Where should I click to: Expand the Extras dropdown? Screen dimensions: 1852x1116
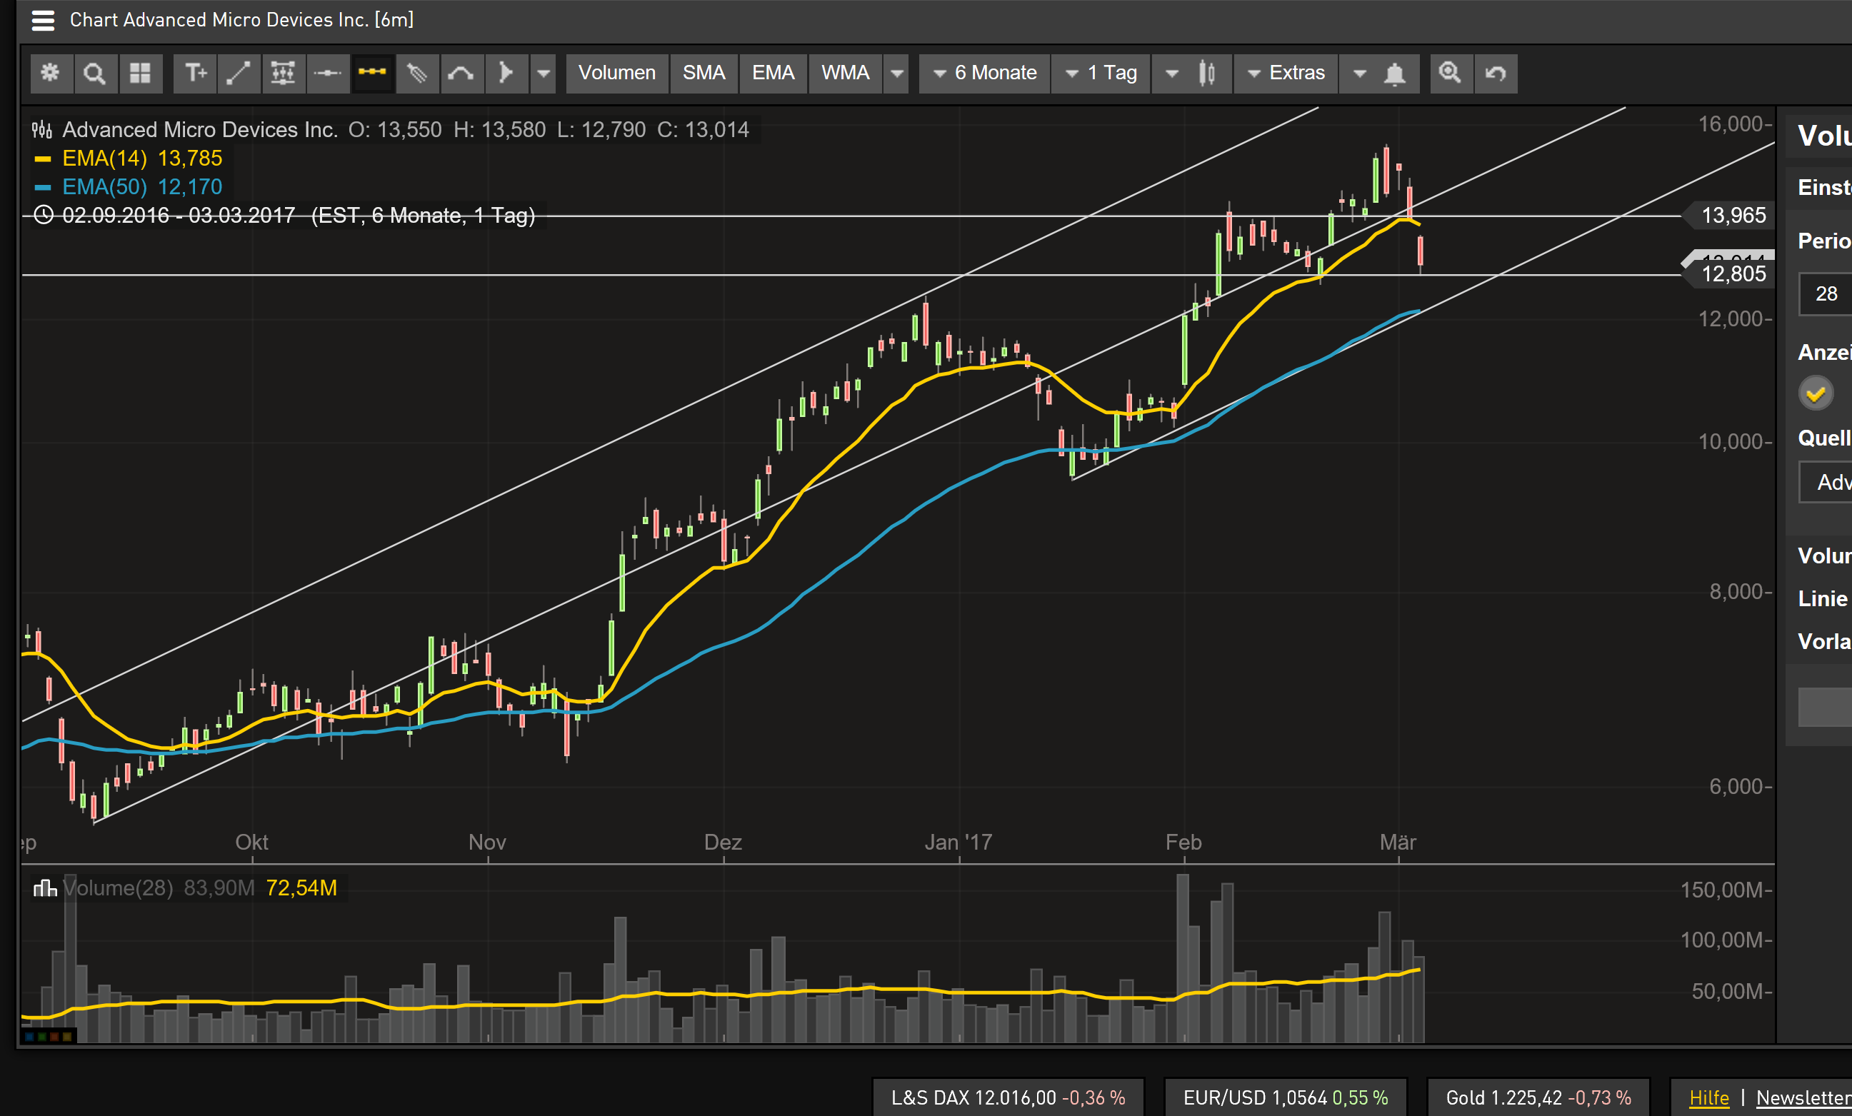(1286, 73)
